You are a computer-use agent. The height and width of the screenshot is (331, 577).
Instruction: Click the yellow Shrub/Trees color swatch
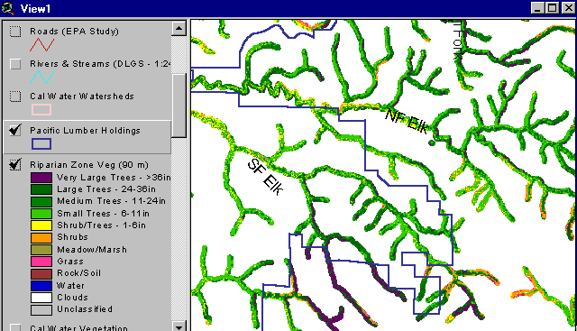41,225
